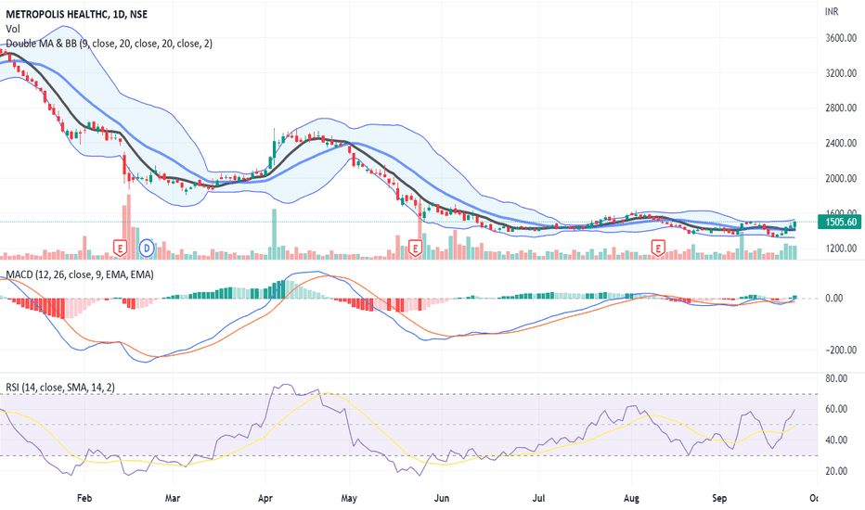The width and height of the screenshot is (865, 510).
Task: Click the May label on time axis
Action: point(349,499)
